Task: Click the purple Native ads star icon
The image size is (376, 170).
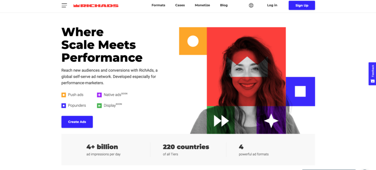Action: coord(99,95)
